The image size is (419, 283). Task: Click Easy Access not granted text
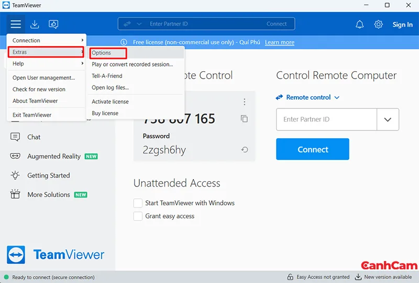[323, 277]
